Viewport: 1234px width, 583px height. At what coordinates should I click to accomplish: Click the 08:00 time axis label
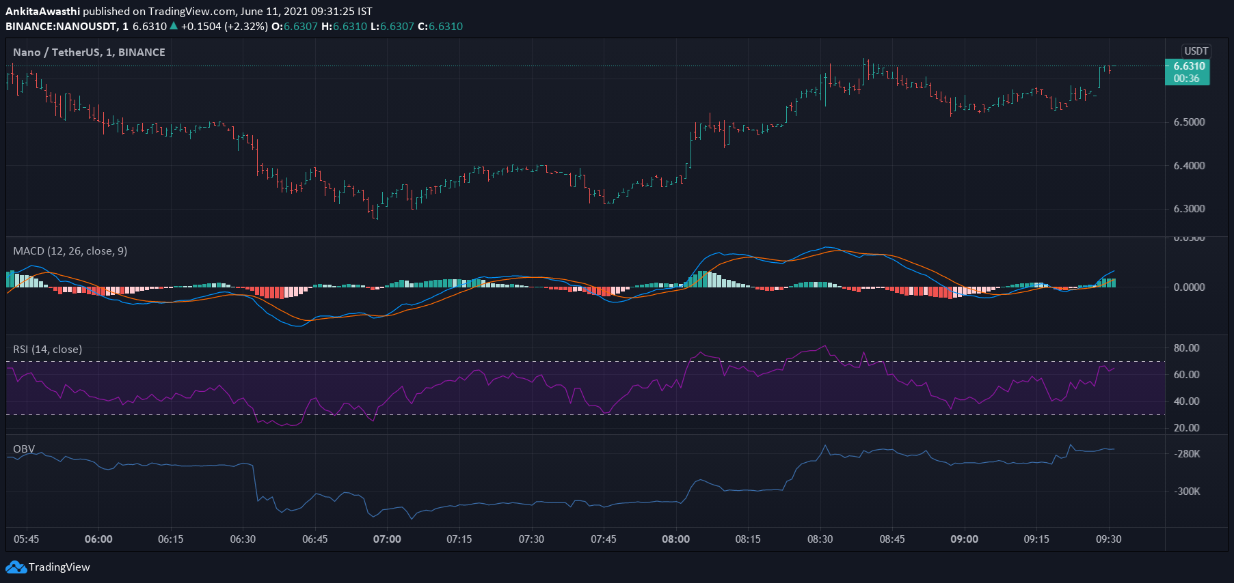tap(675, 539)
